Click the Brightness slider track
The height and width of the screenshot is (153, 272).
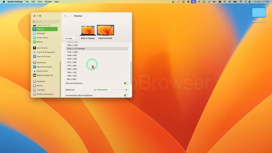pyautogui.click(x=110, y=90)
